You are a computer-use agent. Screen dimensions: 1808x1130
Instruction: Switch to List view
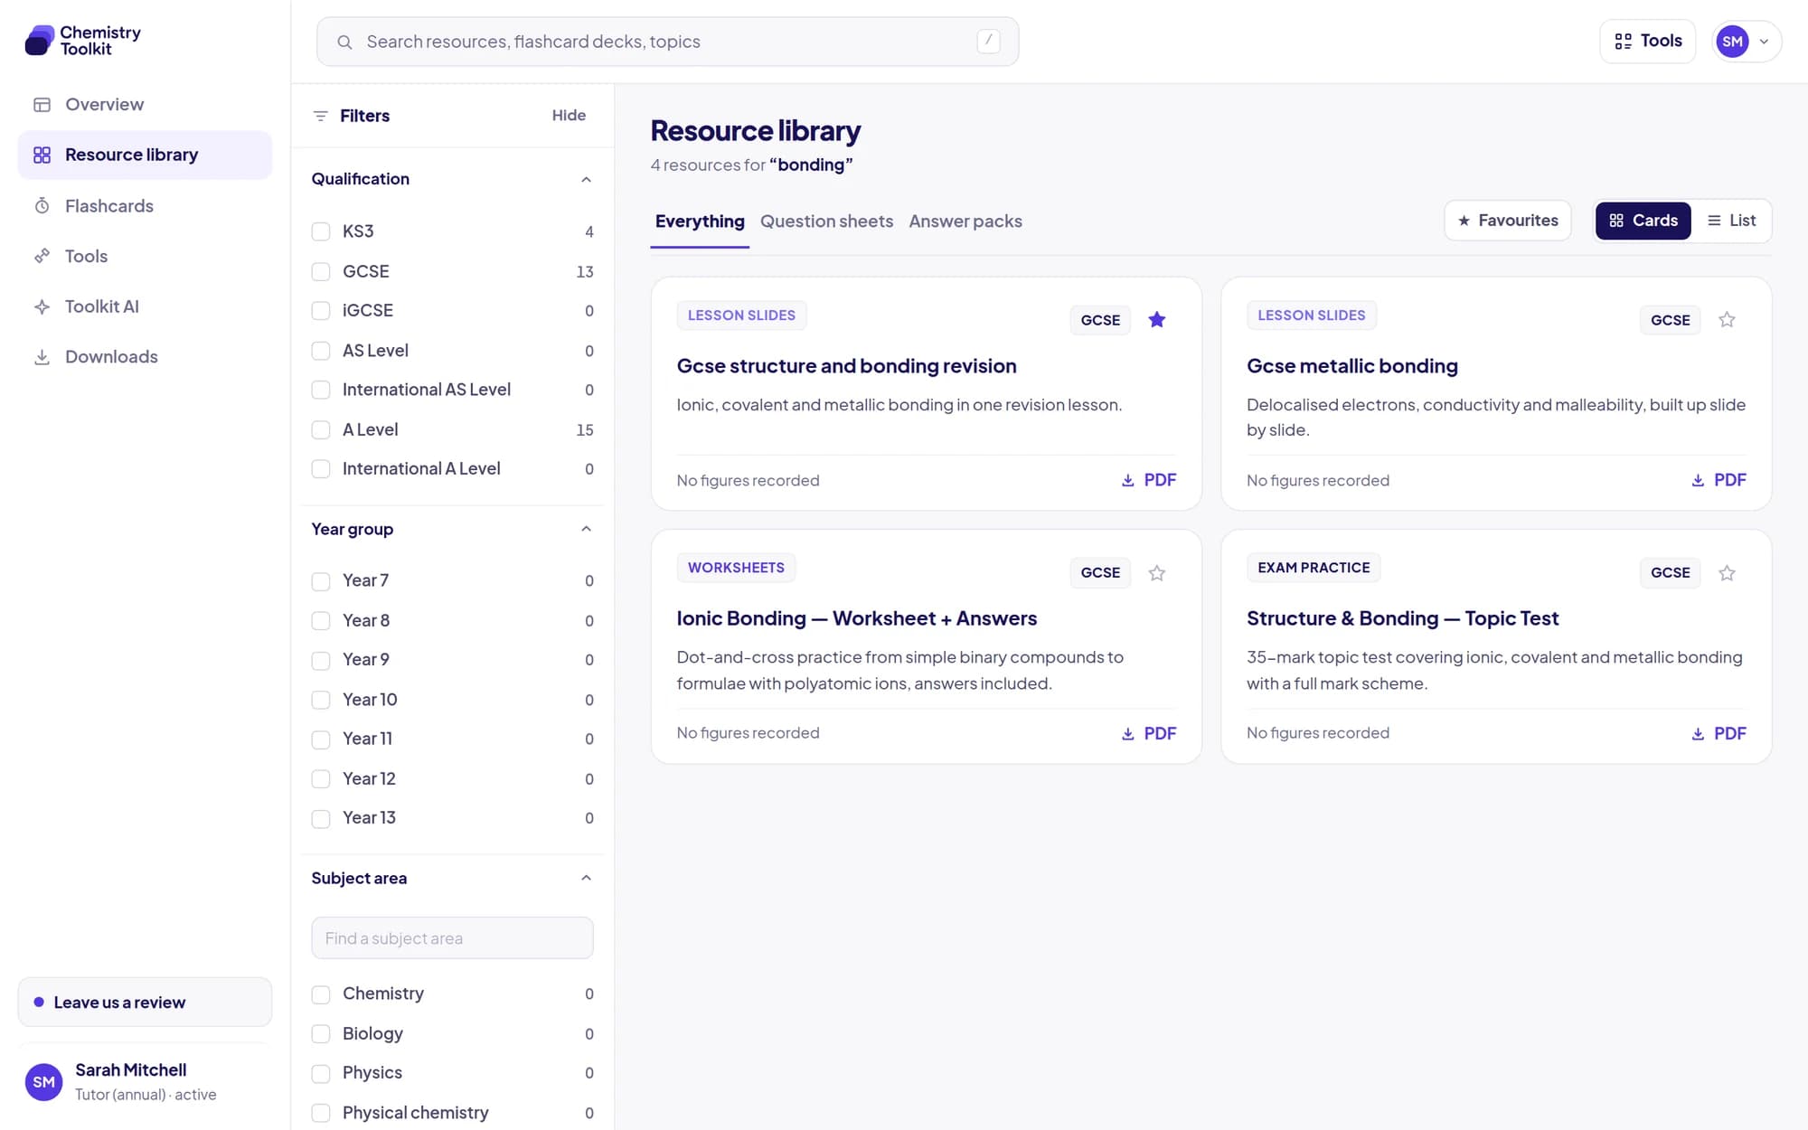(1731, 221)
